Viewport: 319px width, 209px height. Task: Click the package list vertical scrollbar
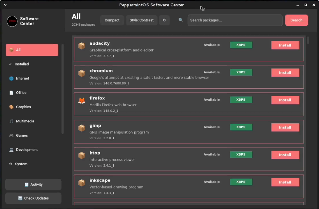(x=308, y=41)
